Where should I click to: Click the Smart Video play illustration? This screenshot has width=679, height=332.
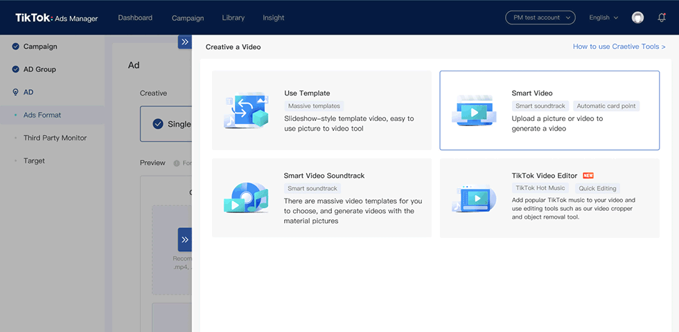click(x=474, y=111)
